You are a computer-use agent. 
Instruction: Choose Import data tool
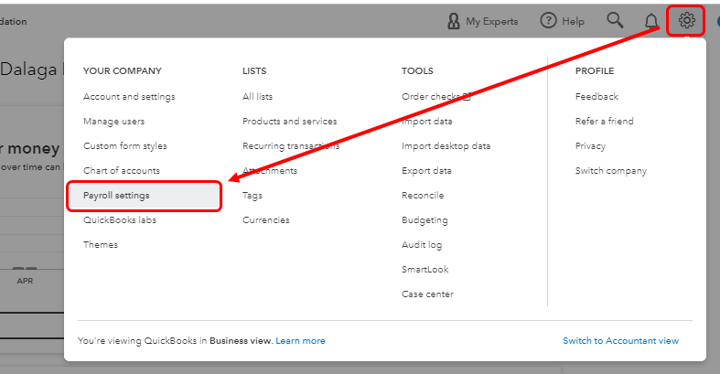(426, 122)
